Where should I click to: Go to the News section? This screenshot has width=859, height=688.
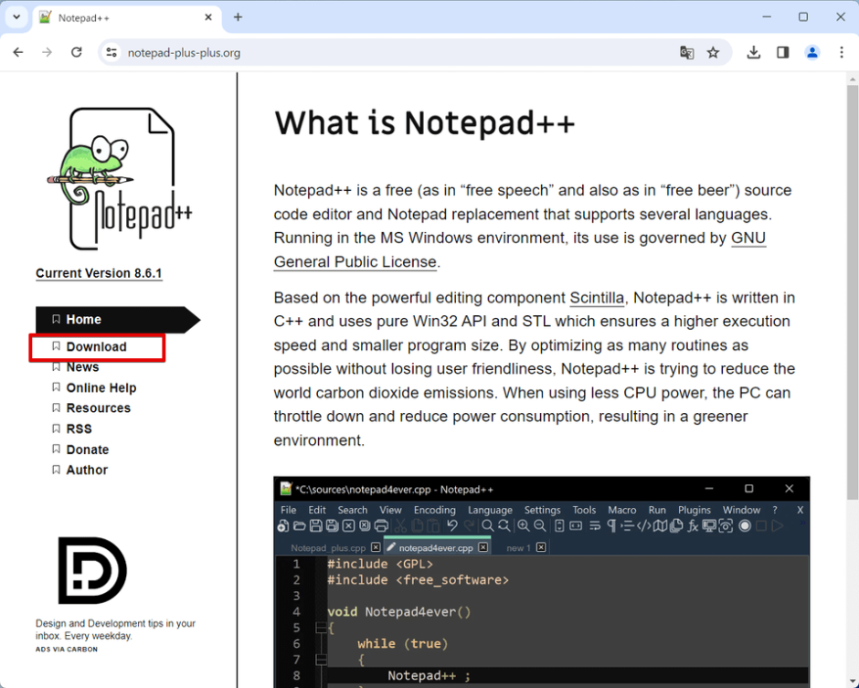[82, 367]
